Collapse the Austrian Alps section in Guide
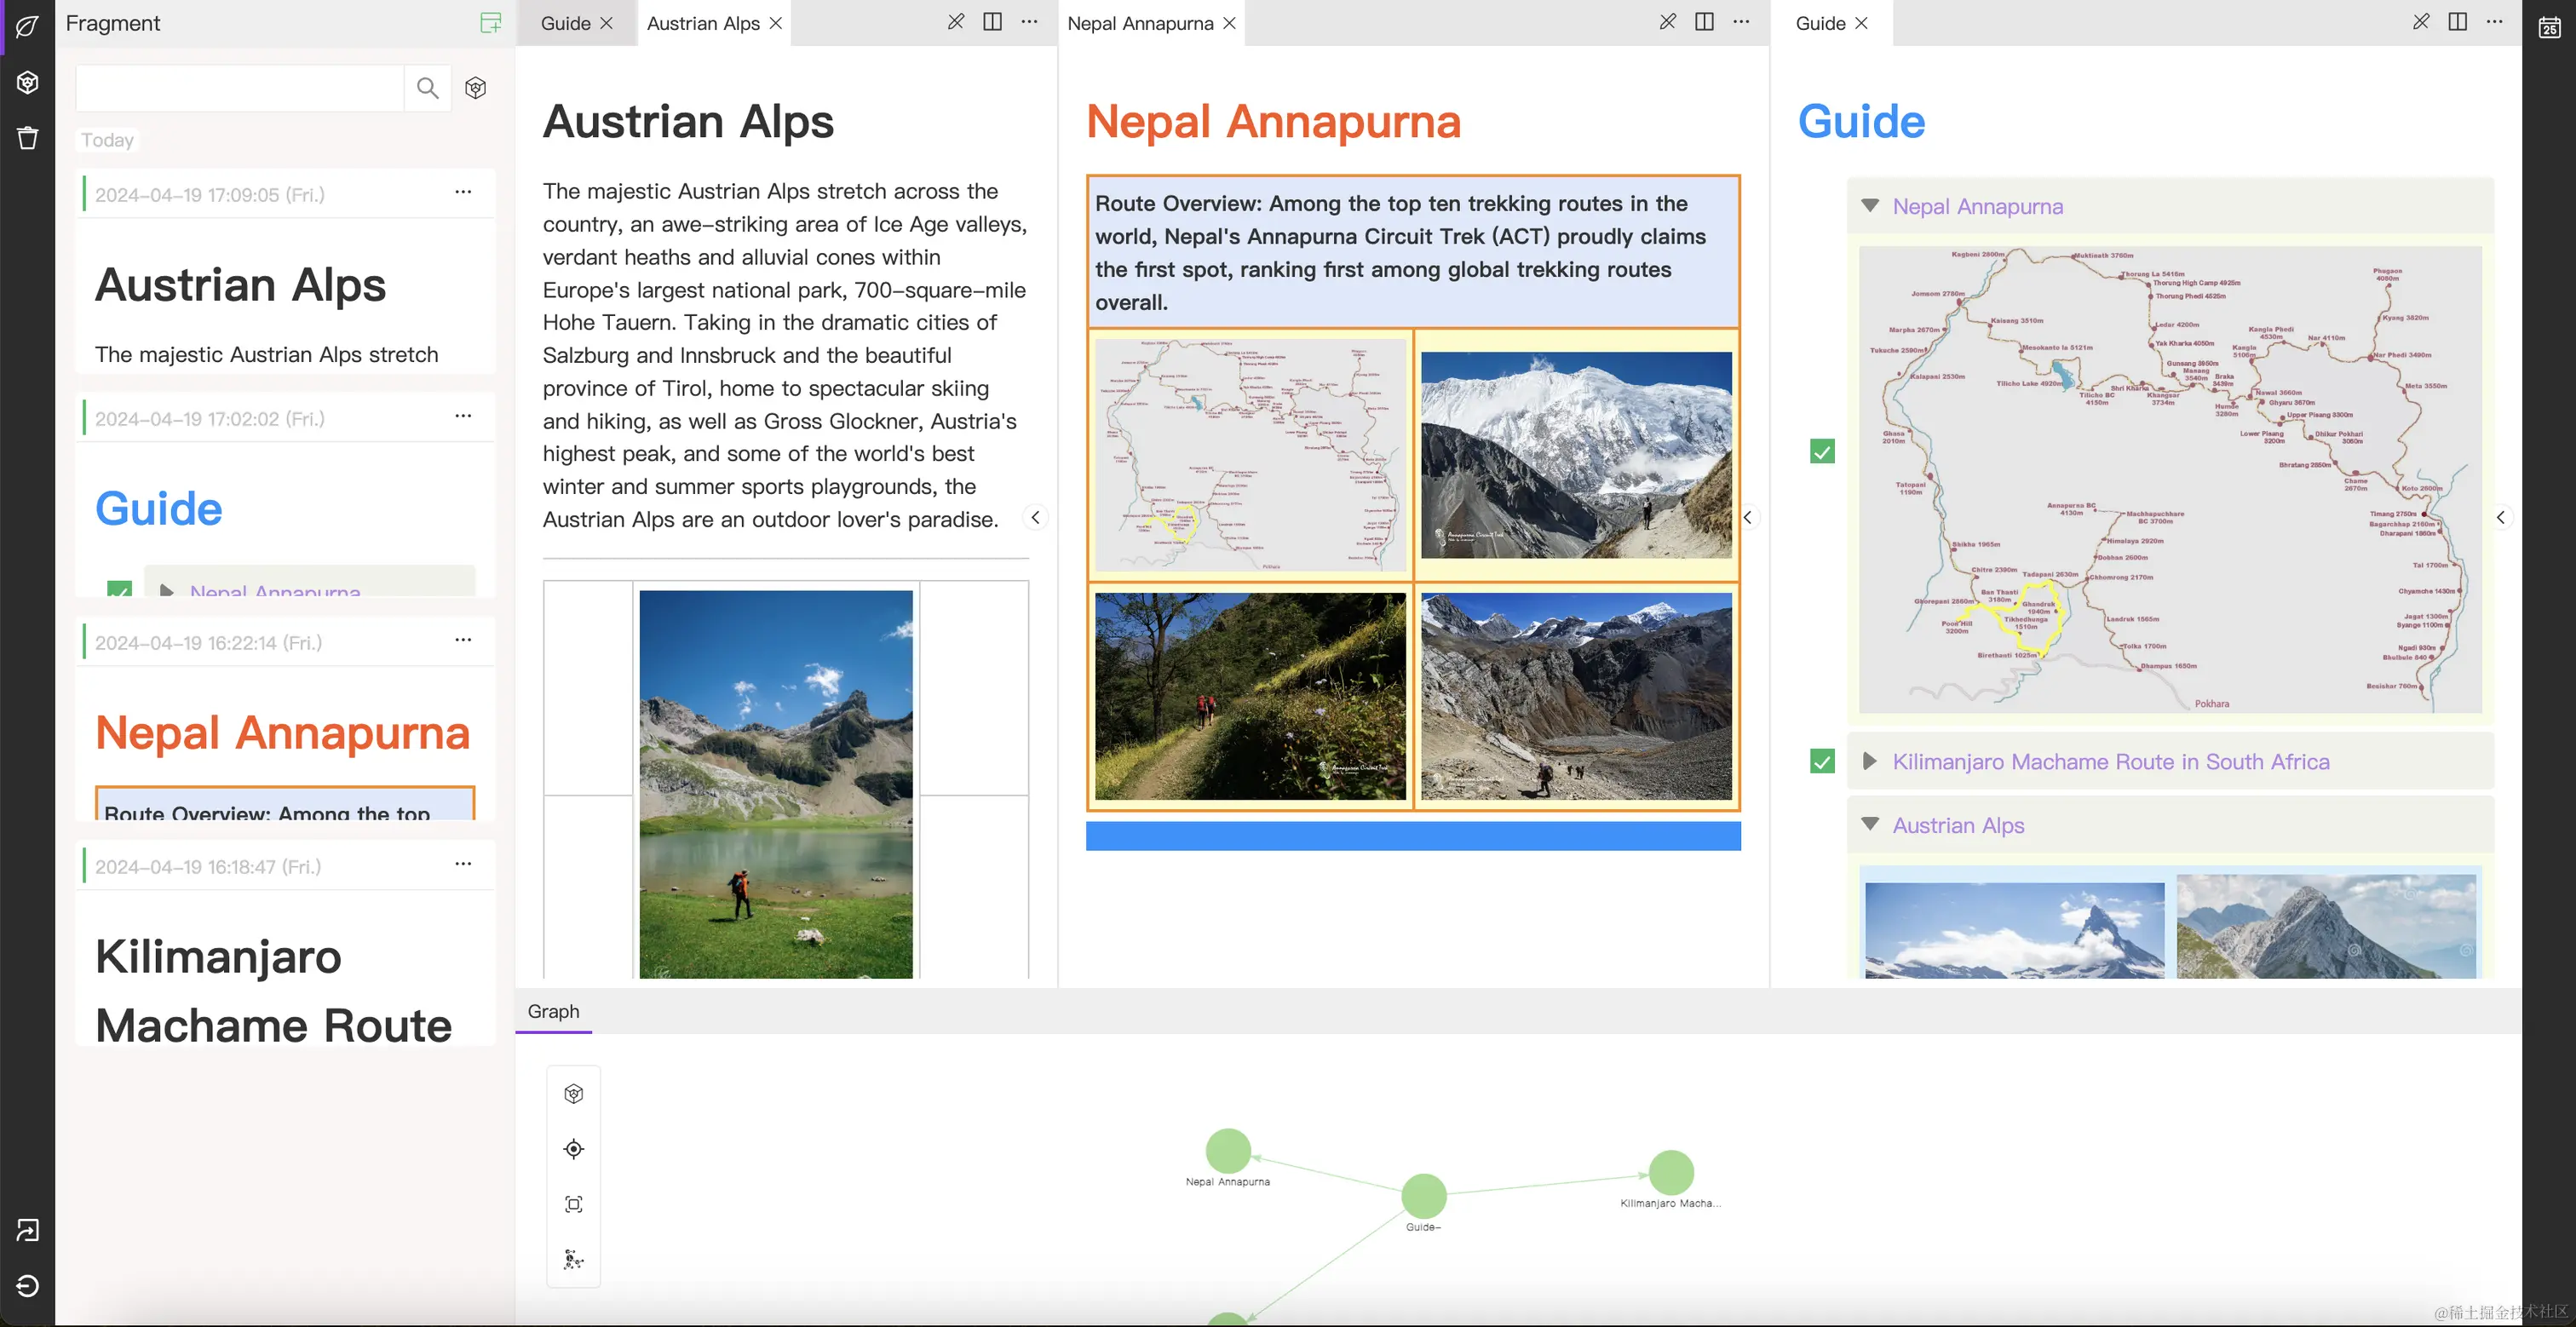The width and height of the screenshot is (2576, 1327). tap(1870, 825)
